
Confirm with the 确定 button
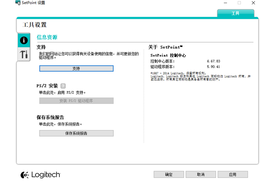coord(169,174)
